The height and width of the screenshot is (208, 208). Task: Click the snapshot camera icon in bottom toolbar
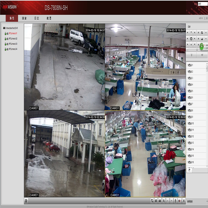pyautogui.click(x=156, y=201)
